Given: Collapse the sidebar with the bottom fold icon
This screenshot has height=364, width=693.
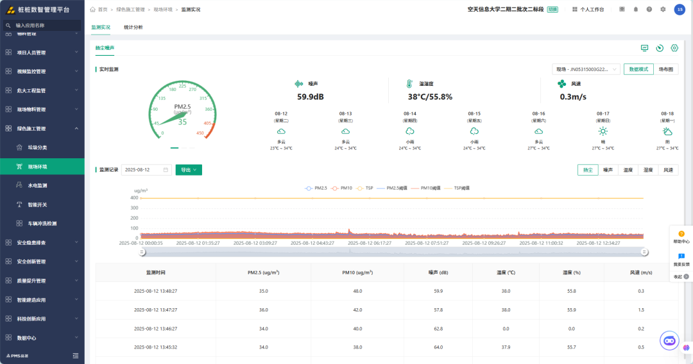Looking at the screenshot, I should point(76,356).
